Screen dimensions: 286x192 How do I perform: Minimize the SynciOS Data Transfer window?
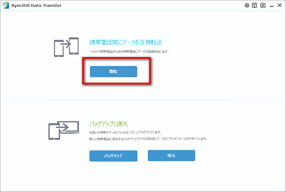pyautogui.click(x=271, y=6)
